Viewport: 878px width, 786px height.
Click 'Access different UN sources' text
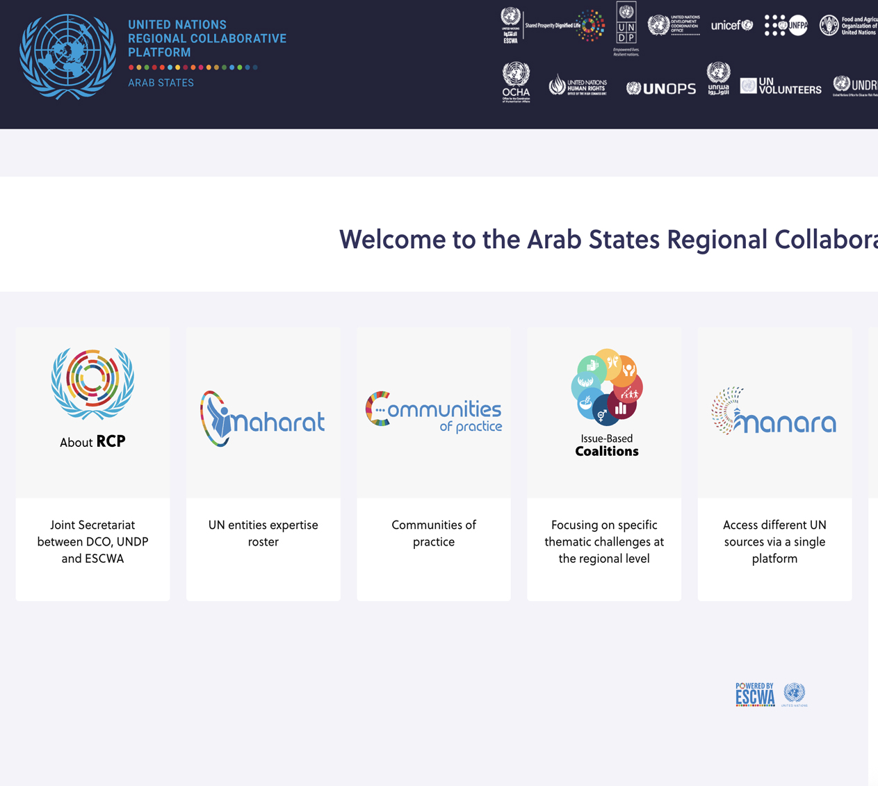tap(774, 542)
